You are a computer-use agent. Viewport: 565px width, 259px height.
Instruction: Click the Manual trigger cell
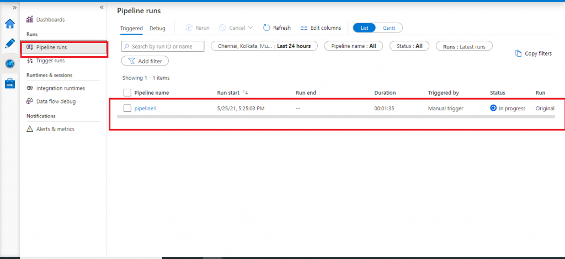tap(446, 108)
